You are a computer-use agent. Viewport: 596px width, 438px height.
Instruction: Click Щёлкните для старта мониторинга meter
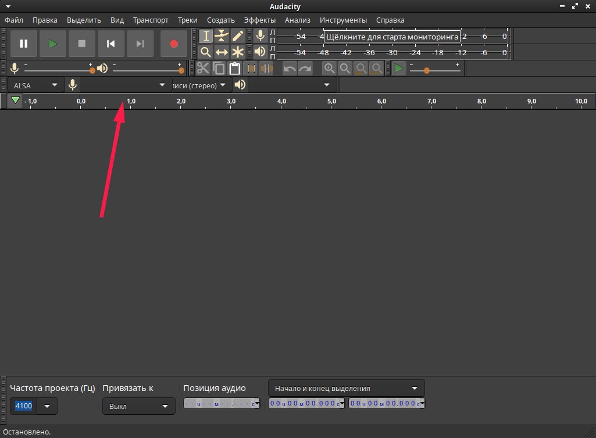392,37
